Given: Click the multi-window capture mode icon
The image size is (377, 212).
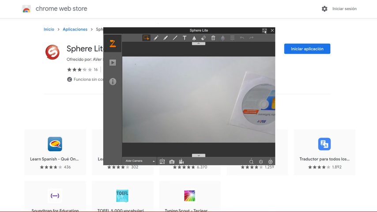Looking at the screenshot, I should (162, 162).
